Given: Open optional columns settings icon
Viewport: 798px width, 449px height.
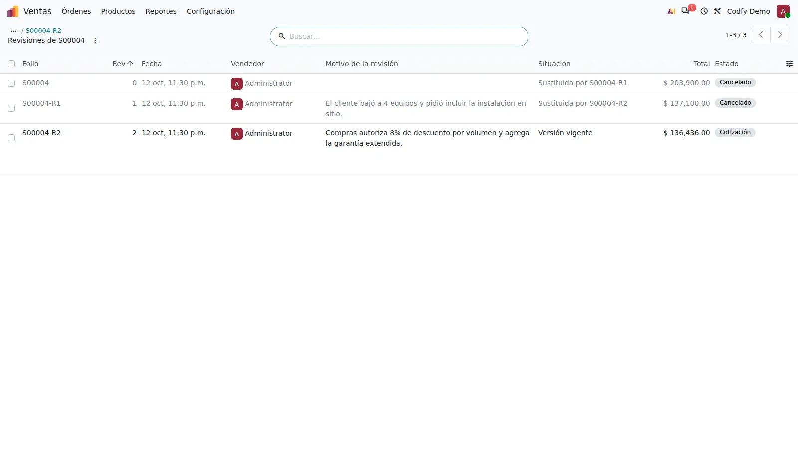Looking at the screenshot, I should coord(789,64).
